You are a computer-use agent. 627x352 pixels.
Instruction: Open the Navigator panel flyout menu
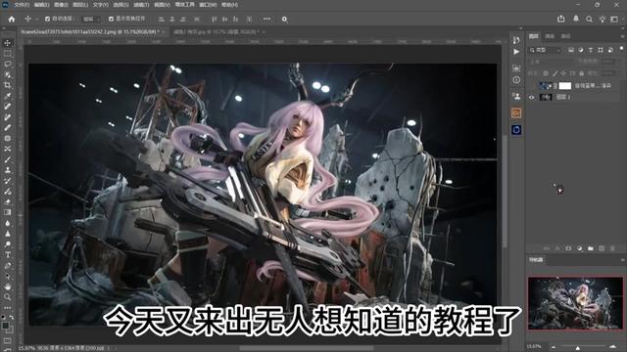point(622,260)
